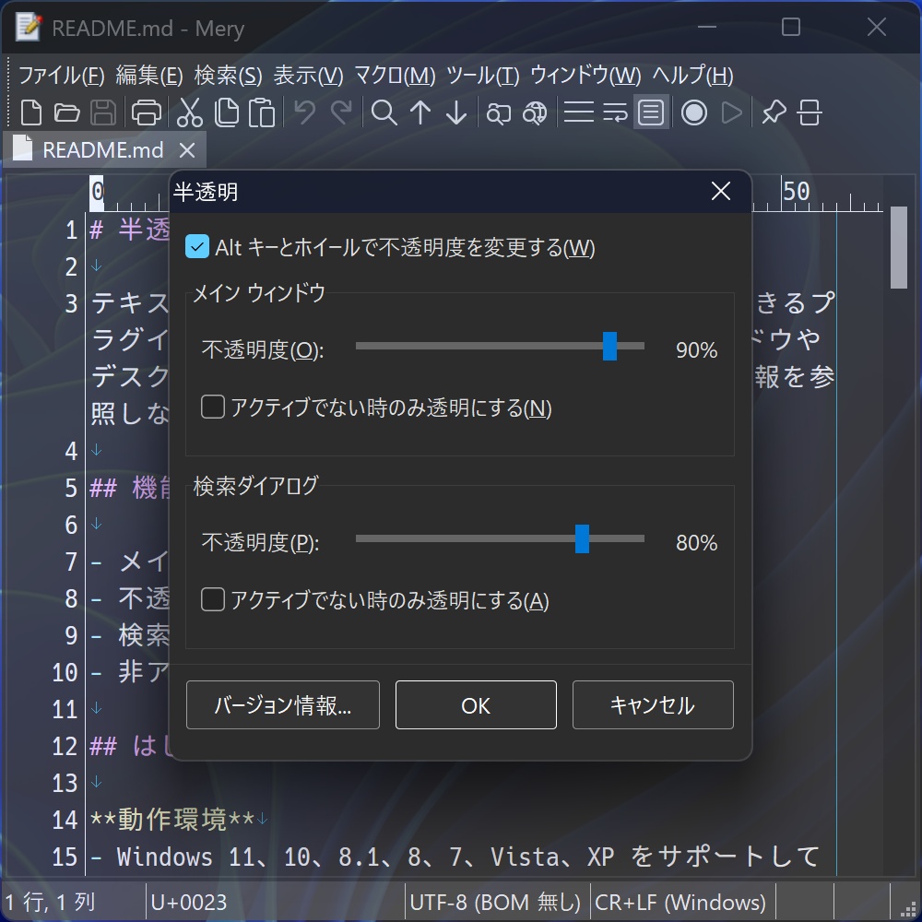Click the Find previous up arrow icon

pyautogui.click(x=420, y=112)
